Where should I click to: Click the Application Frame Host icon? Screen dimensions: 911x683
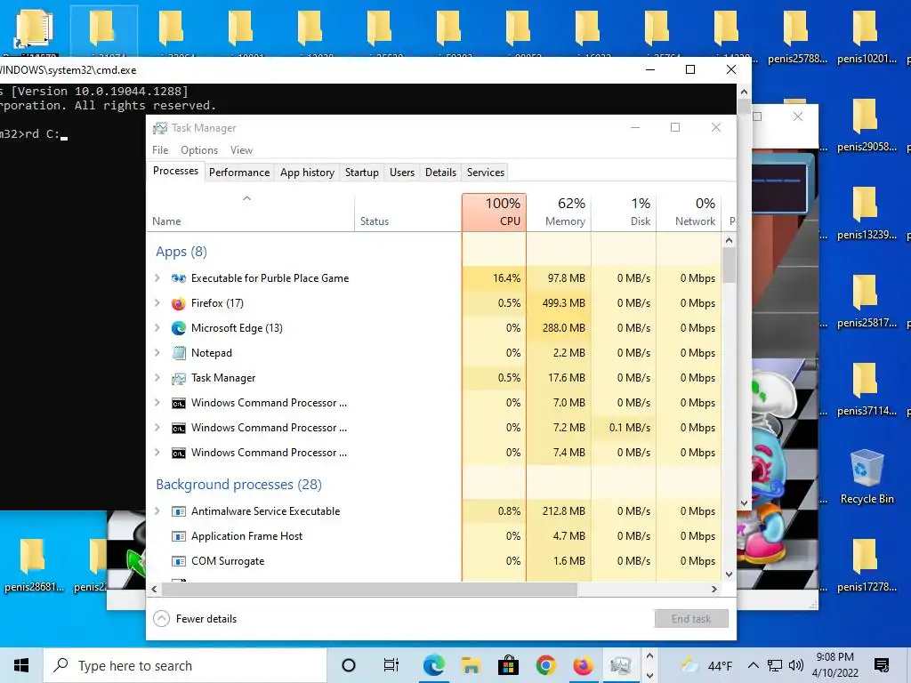coord(178,536)
